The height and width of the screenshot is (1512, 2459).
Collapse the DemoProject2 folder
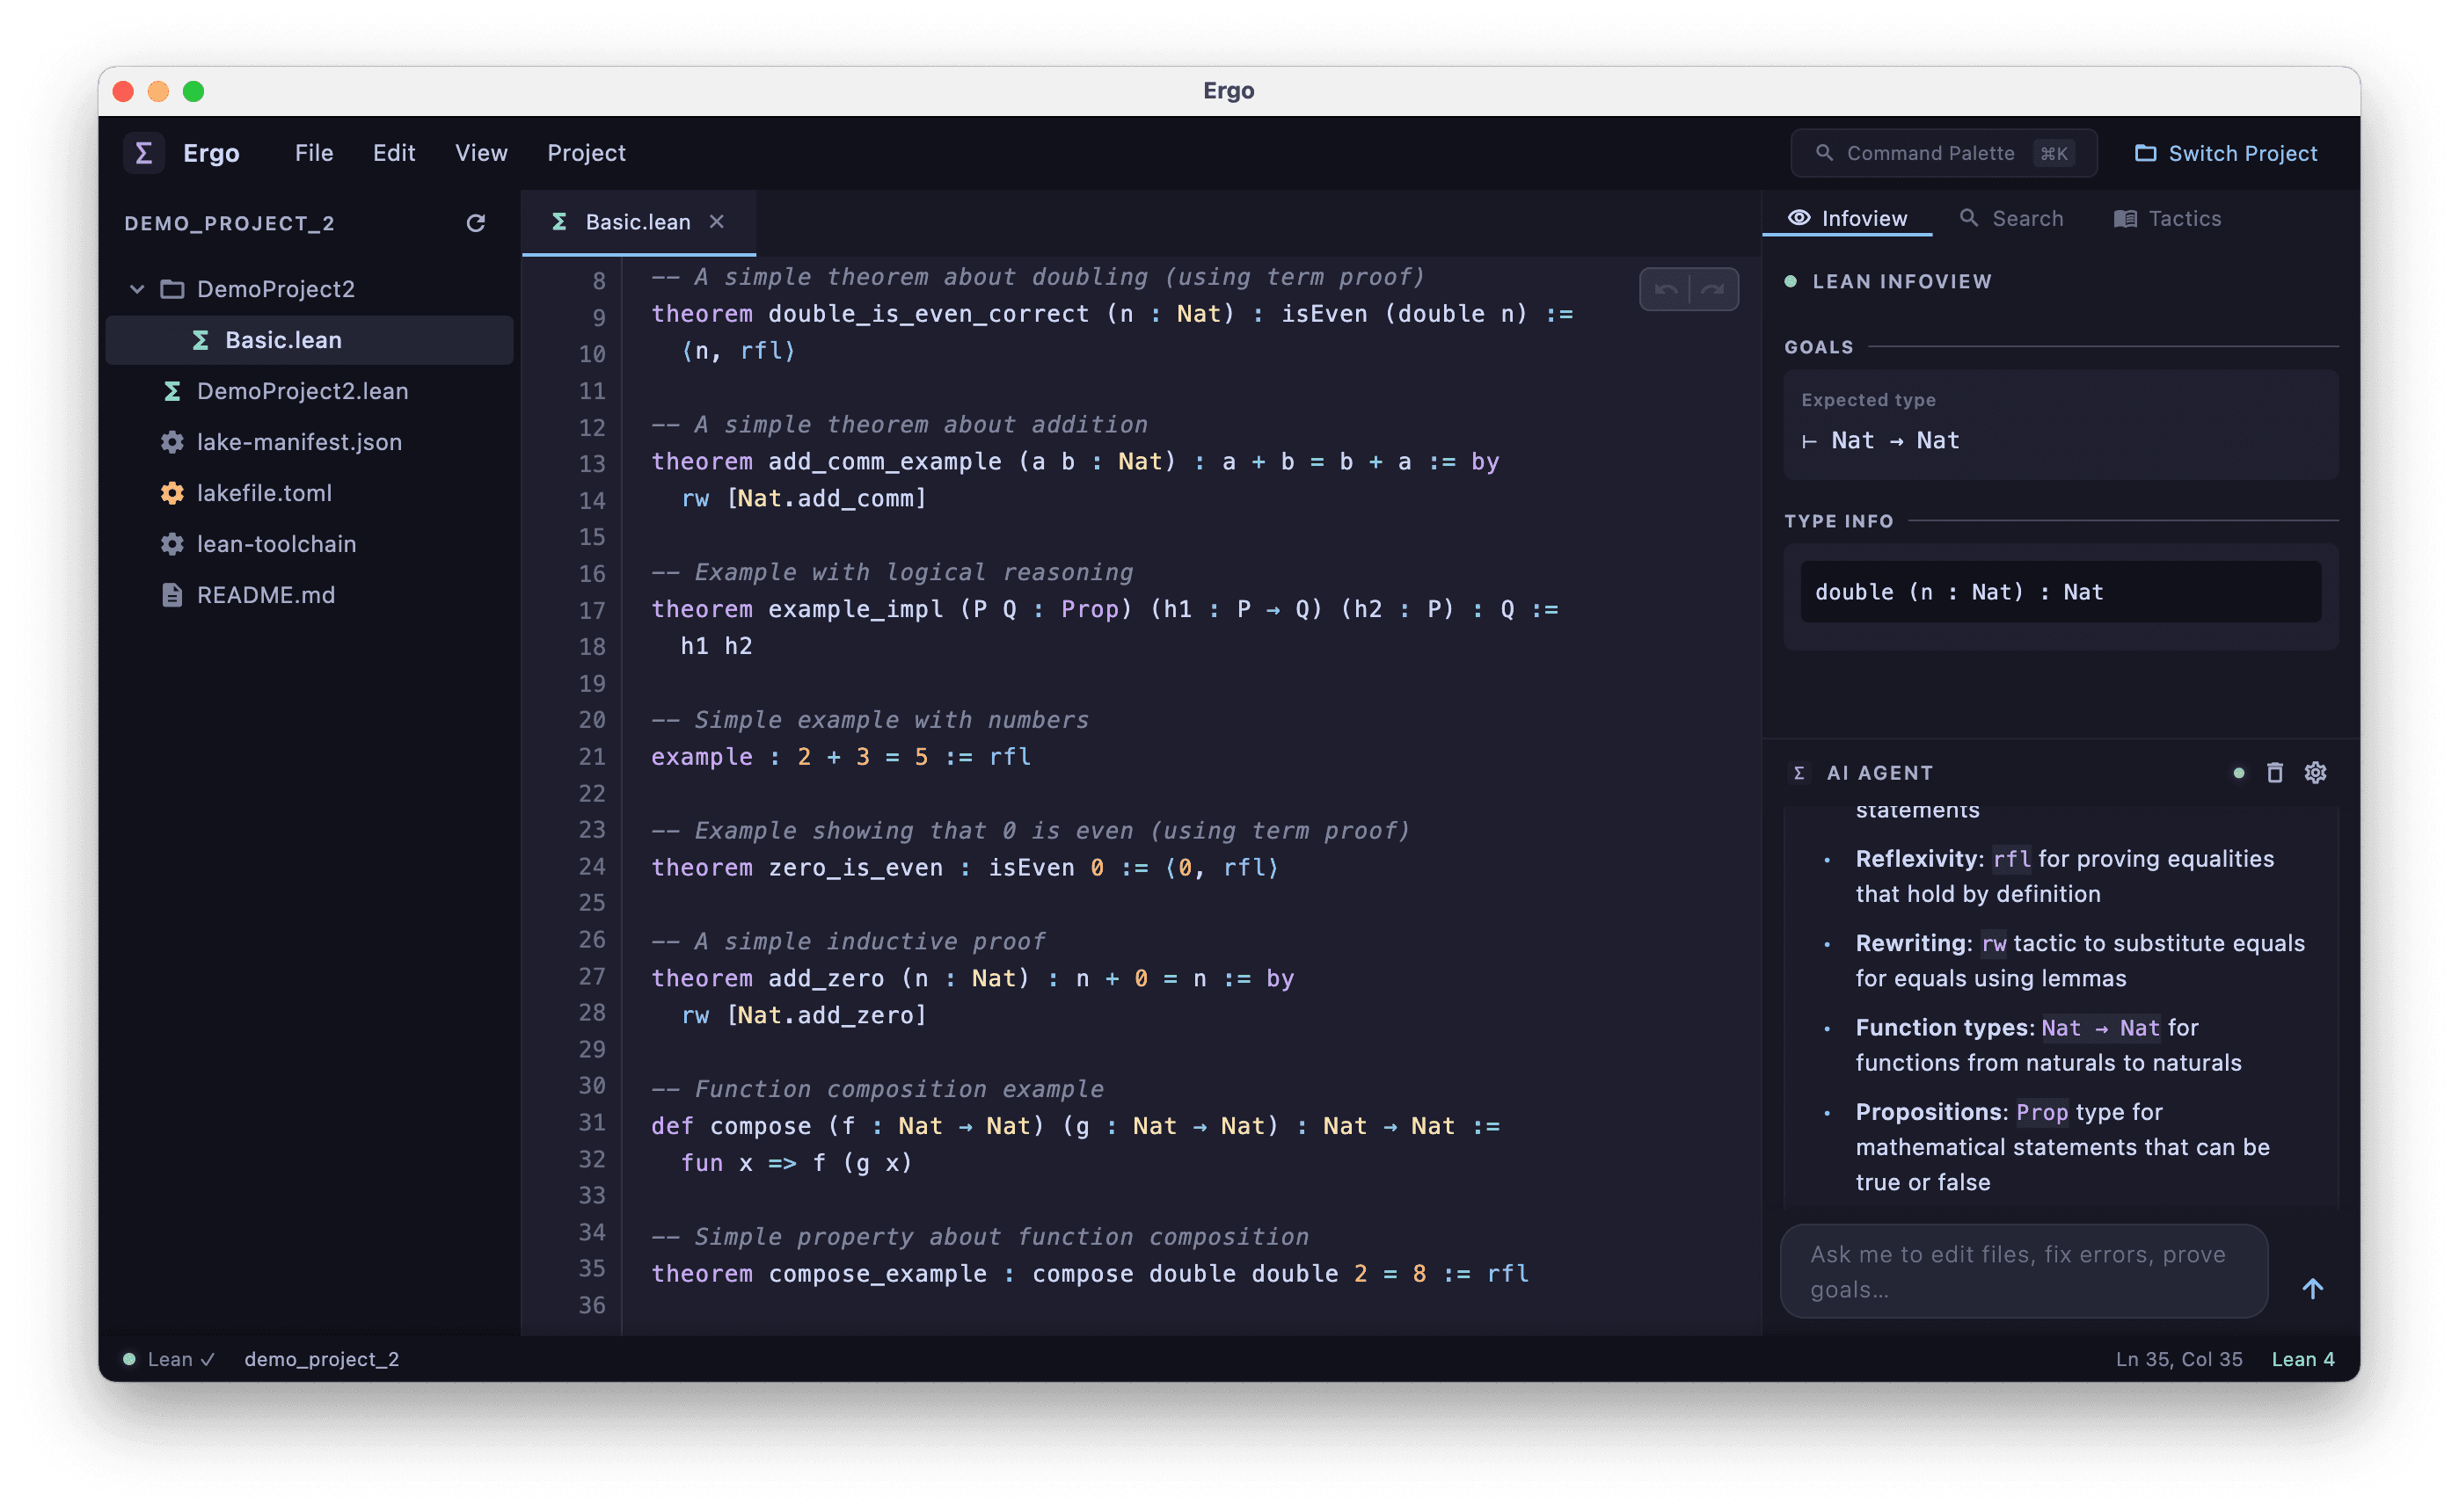[x=136, y=288]
